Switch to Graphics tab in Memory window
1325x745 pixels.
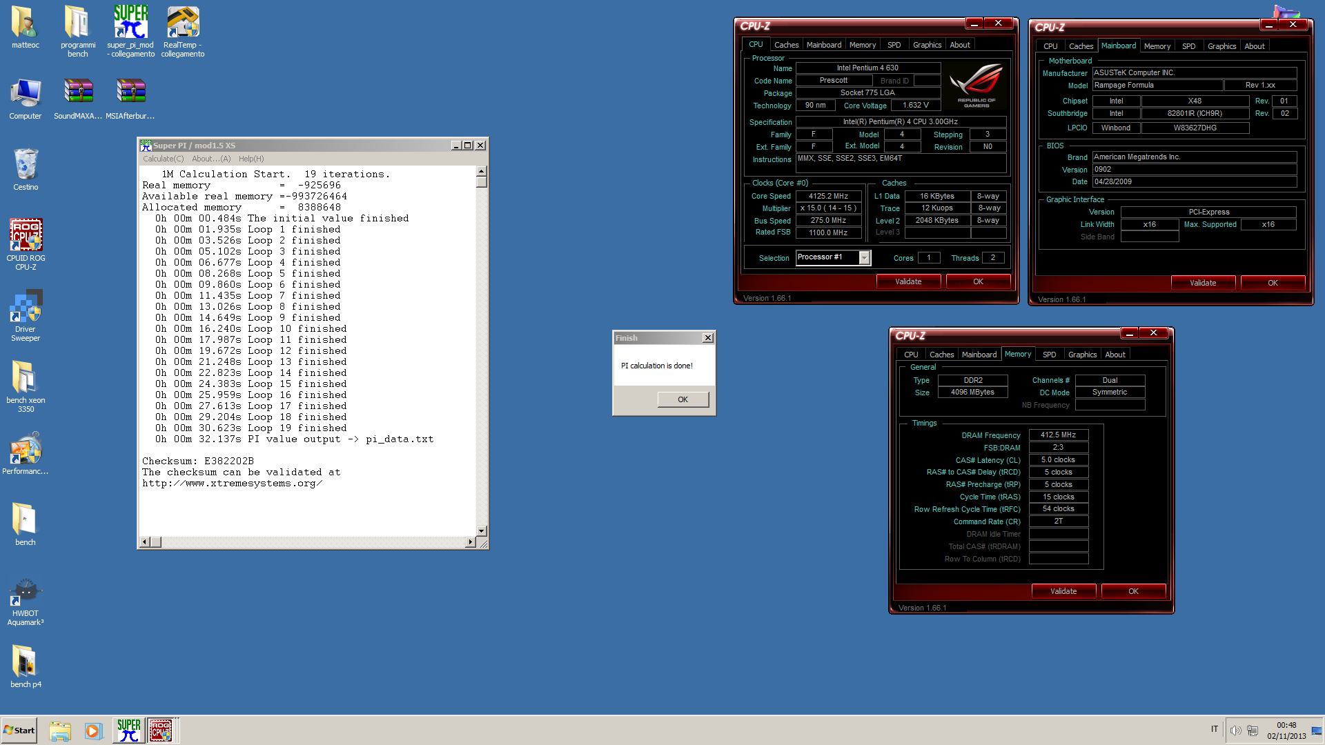[x=1082, y=355]
